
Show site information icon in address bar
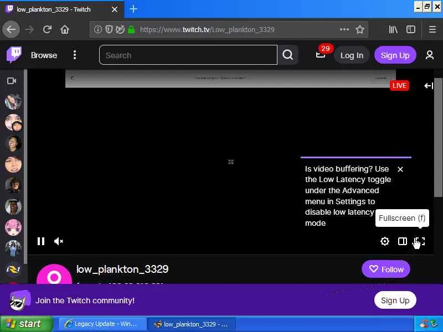point(98,29)
